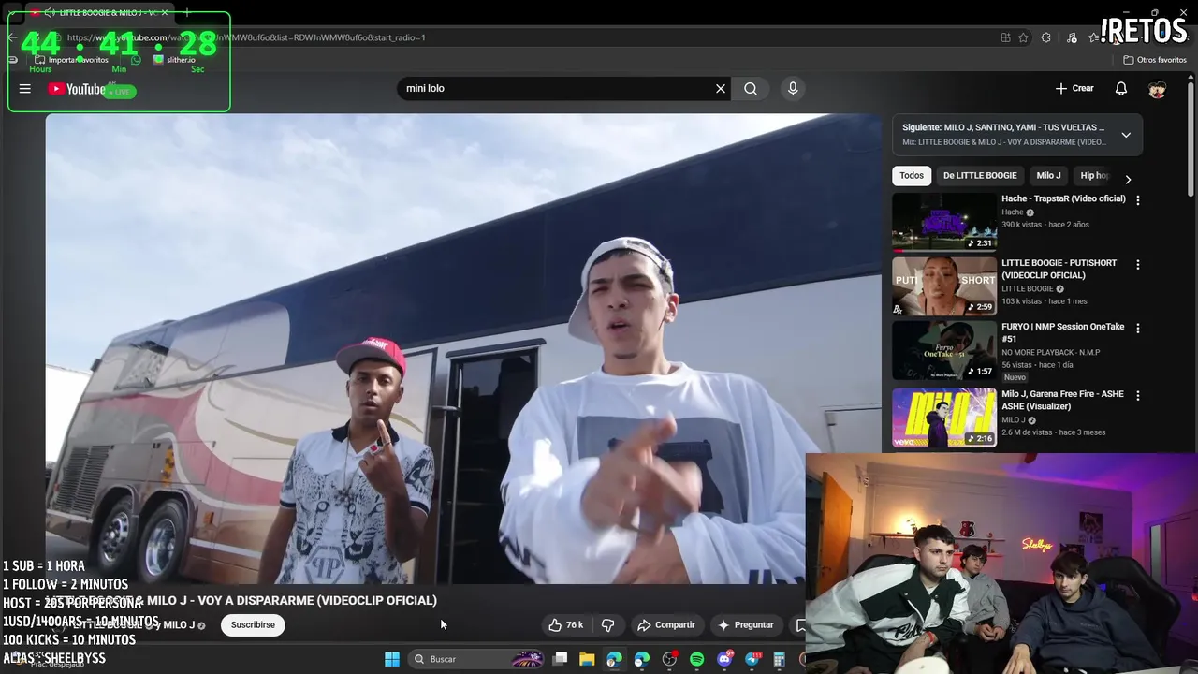Click the taskbar Buscar search box

[x=475, y=659]
